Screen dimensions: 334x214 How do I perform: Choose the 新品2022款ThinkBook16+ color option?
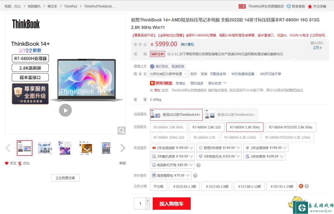pos(231,115)
